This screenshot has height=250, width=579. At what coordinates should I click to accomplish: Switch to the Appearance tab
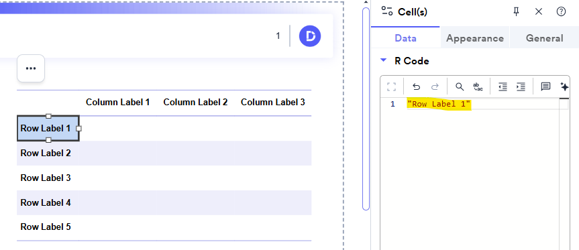point(475,38)
